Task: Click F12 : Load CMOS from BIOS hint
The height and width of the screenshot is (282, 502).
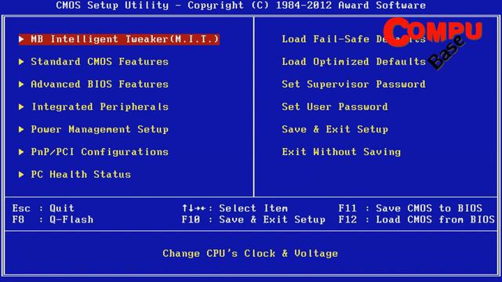Action: [x=417, y=219]
